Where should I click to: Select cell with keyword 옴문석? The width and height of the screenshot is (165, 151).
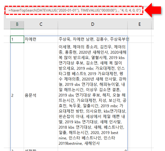point(41,95)
